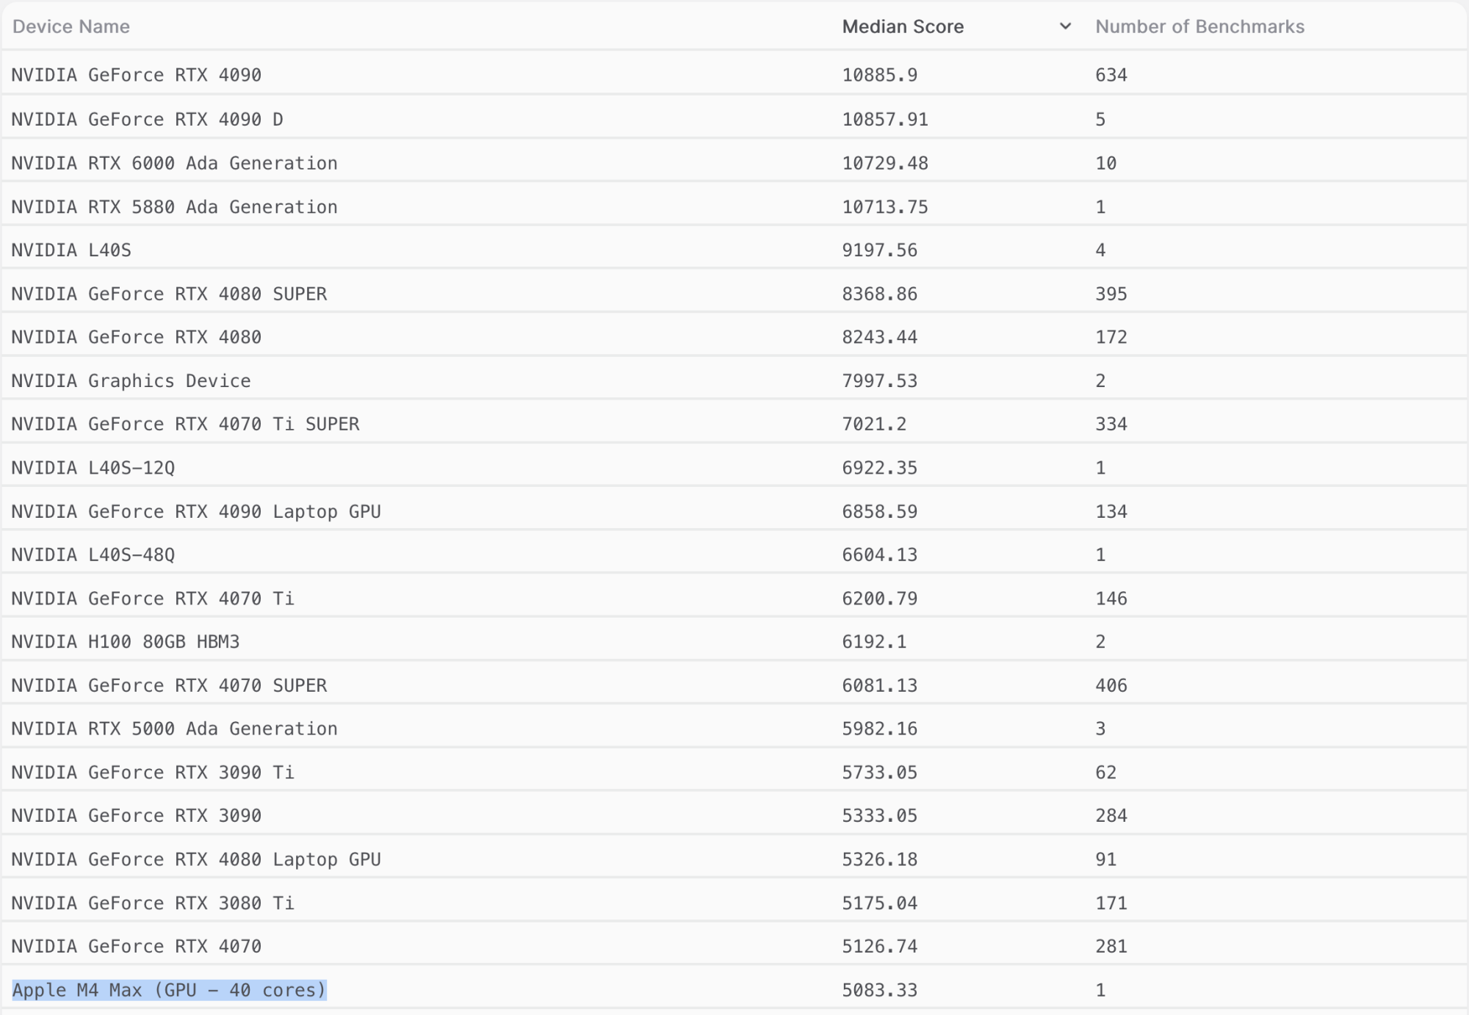1469x1015 pixels.
Task: Select NVIDIA GeForce RTX 4090 Laptop GPU
Action: click(196, 512)
